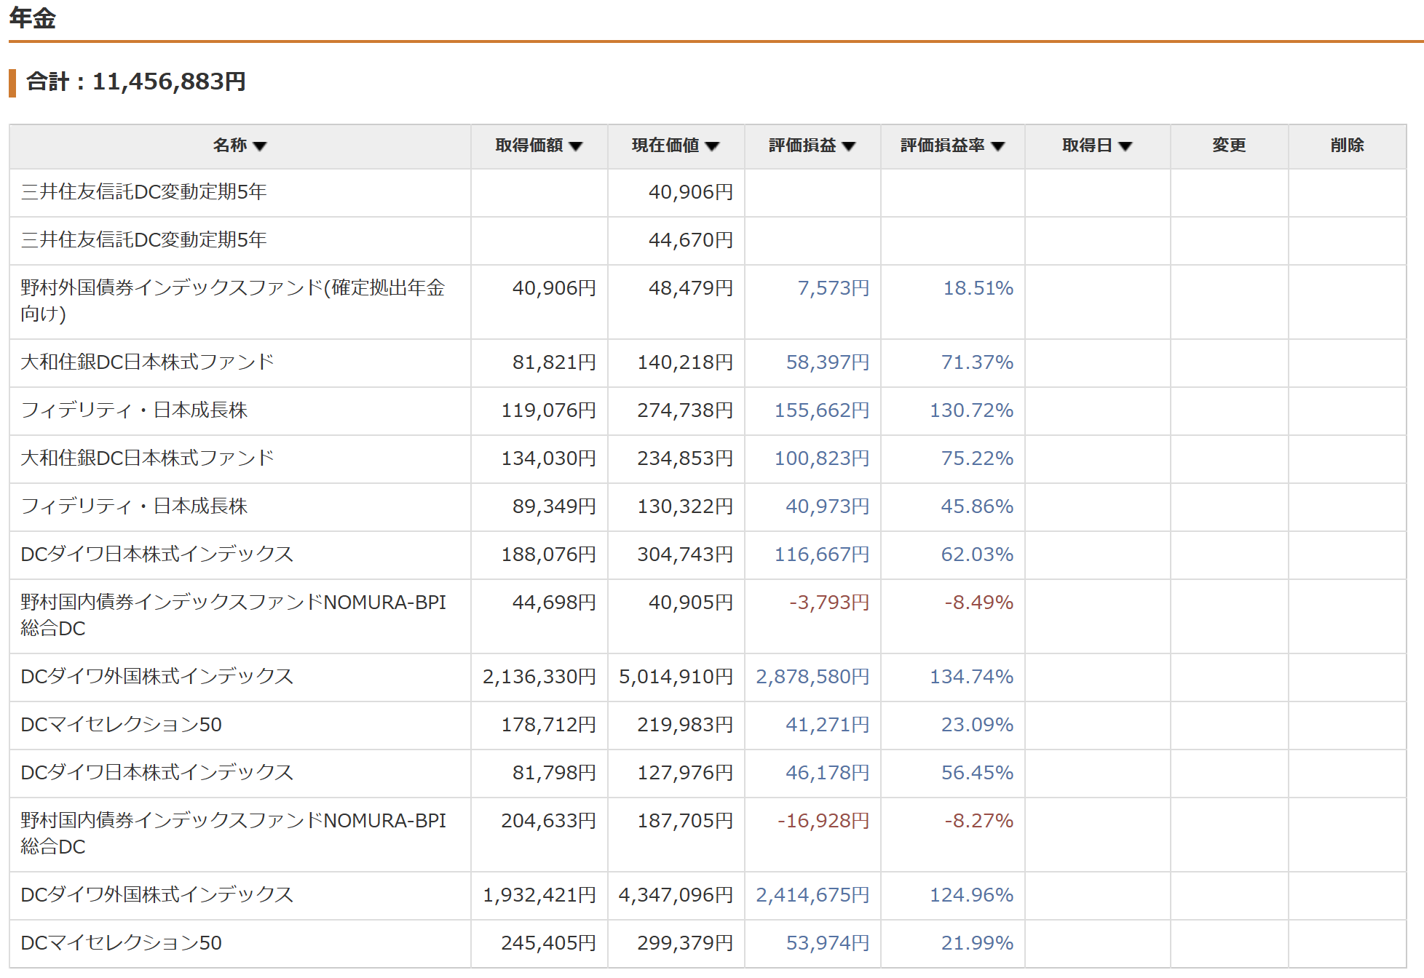Sort by 評価損益 column header arrow

(849, 146)
